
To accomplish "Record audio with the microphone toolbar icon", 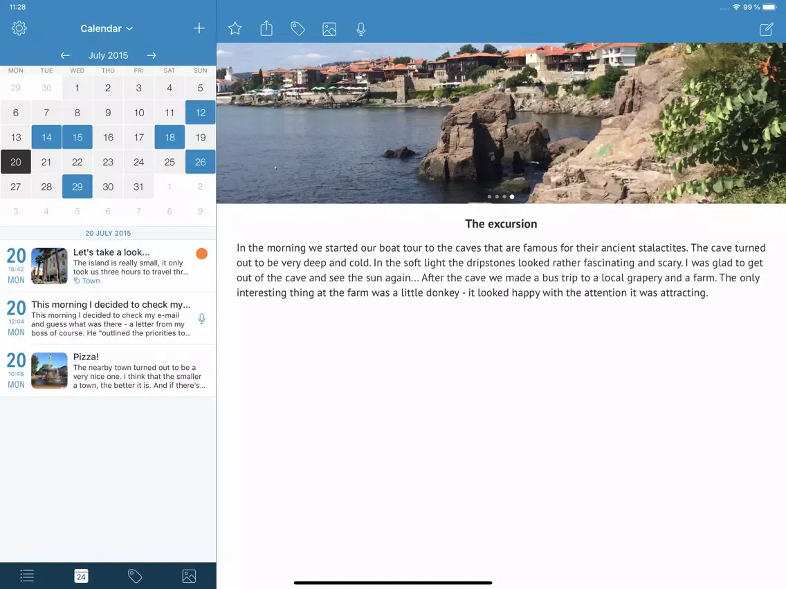I will coord(360,28).
